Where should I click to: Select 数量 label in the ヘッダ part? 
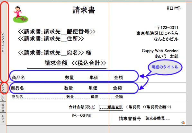click(69, 88)
